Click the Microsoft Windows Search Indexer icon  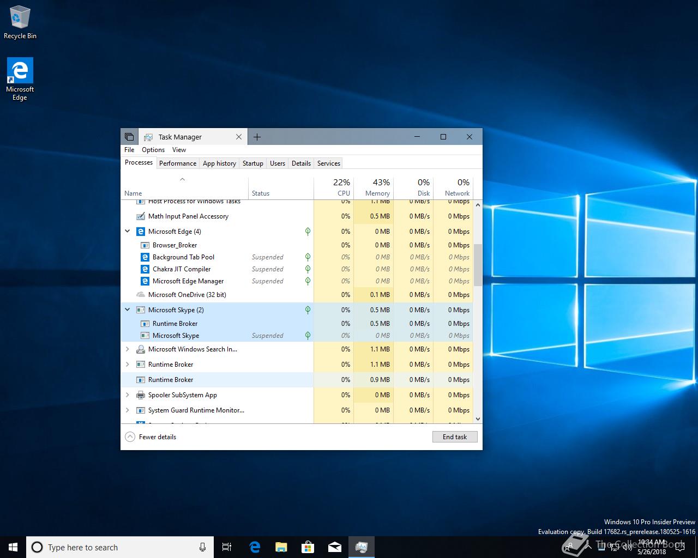[x=140, y=349]
